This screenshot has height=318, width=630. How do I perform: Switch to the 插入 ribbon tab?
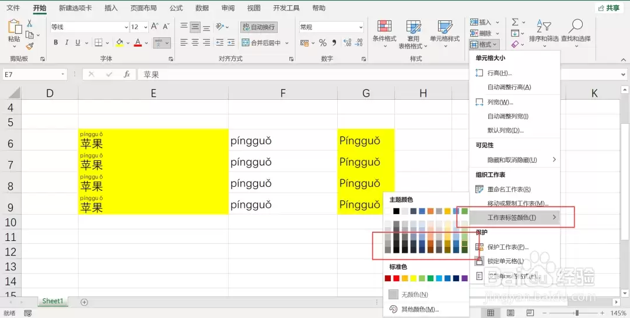point(111,8)
